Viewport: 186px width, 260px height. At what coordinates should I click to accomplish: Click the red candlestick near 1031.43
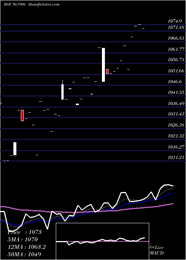(x=22, y=116)
